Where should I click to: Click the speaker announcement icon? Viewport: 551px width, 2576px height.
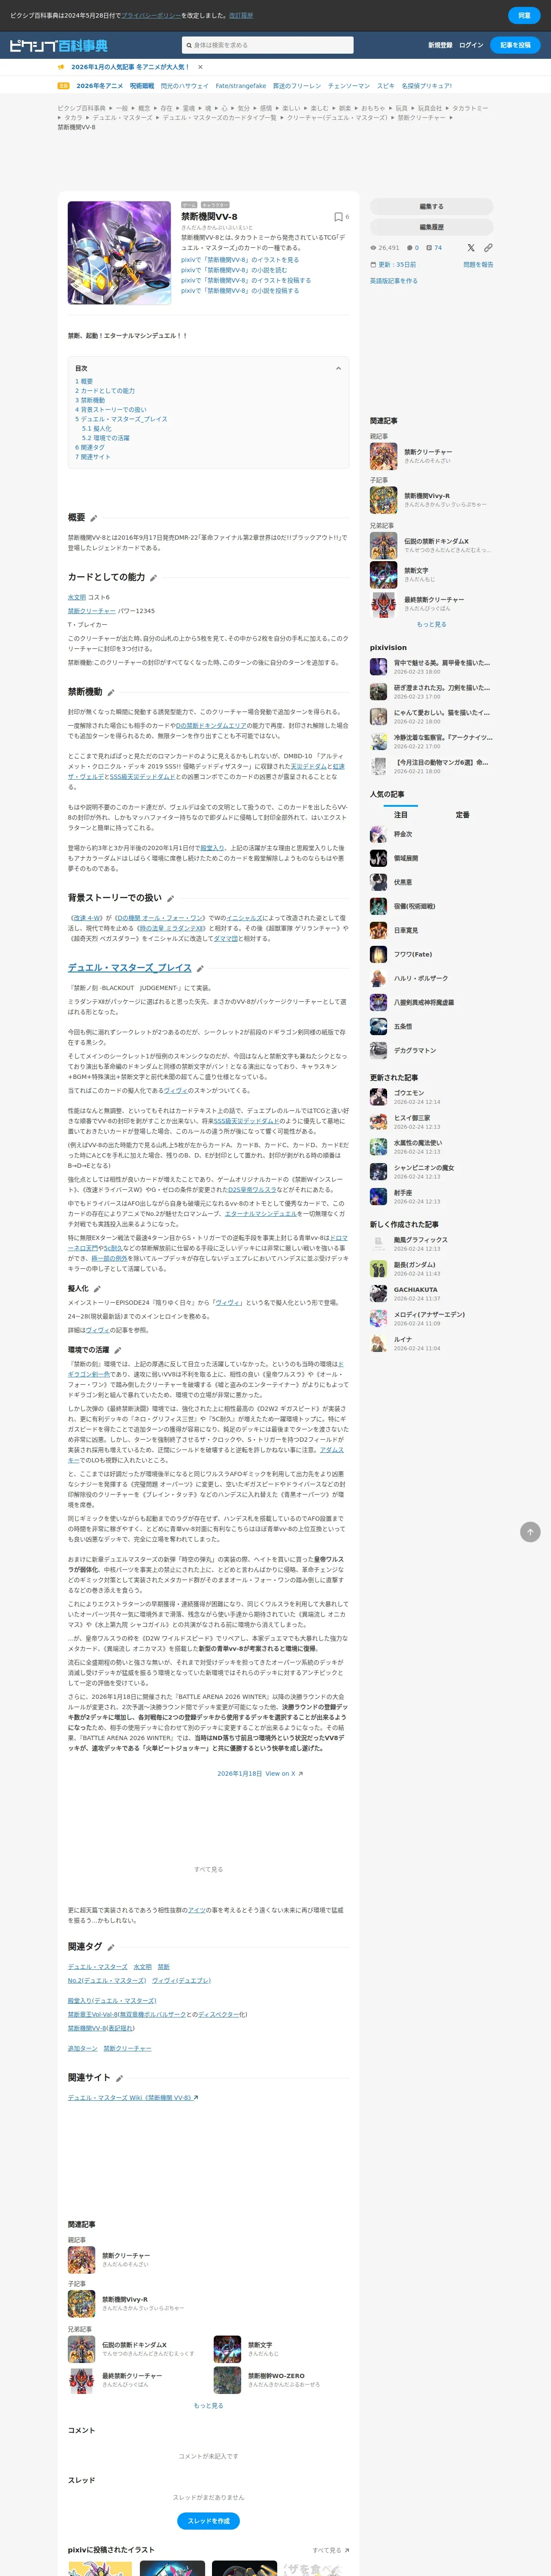(x=61, y=67)
